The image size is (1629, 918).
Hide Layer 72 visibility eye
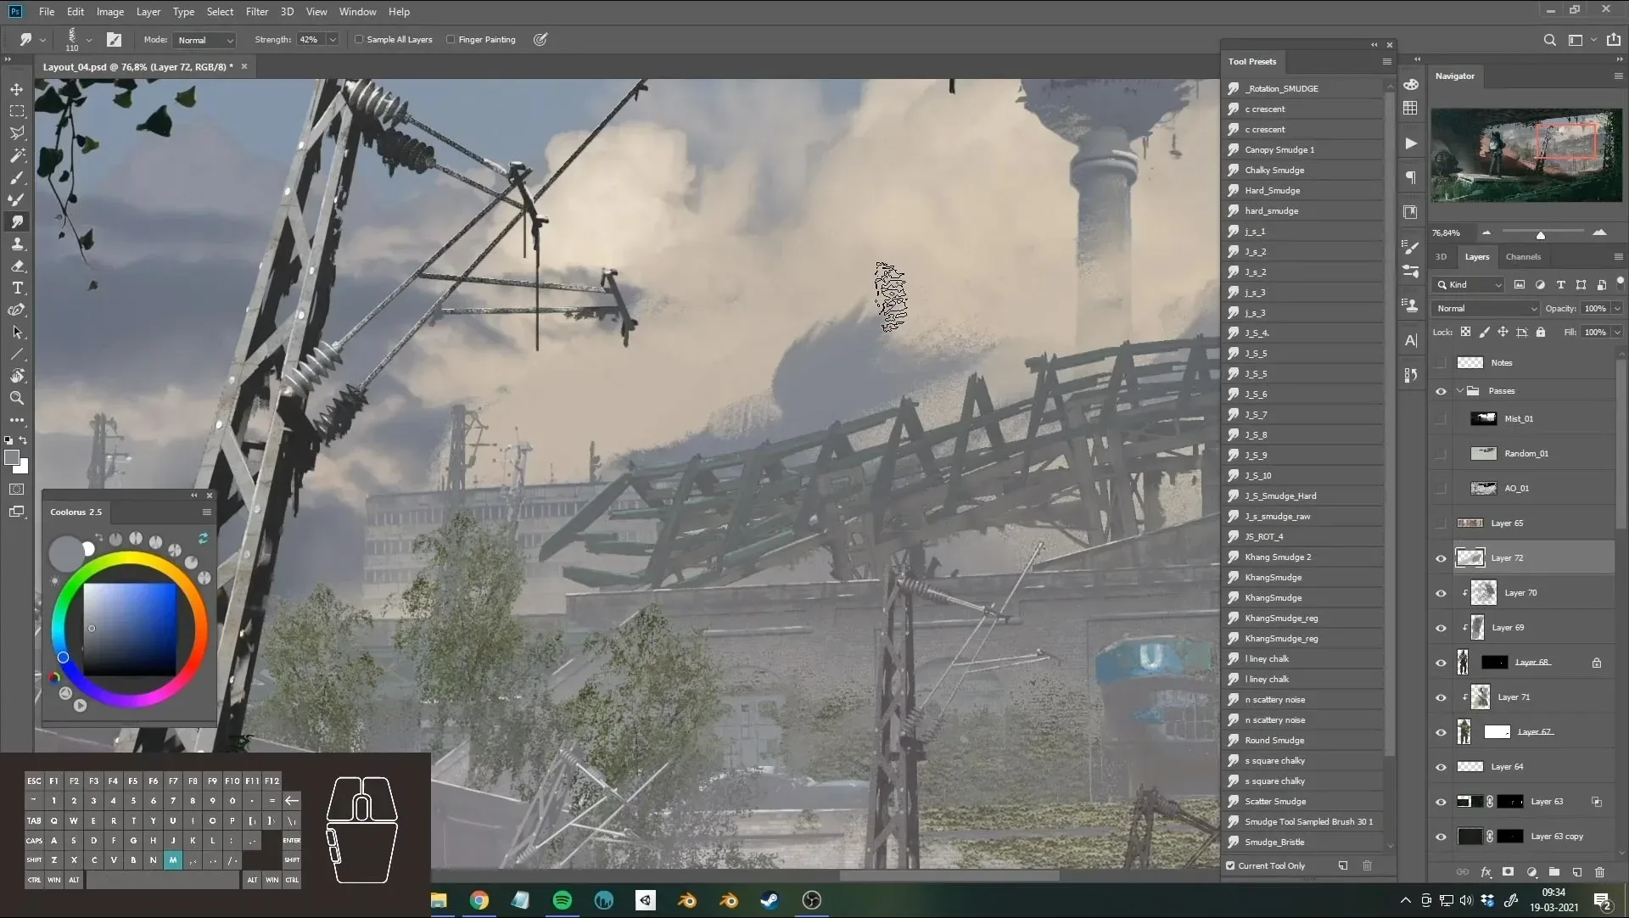(1441, 558)
